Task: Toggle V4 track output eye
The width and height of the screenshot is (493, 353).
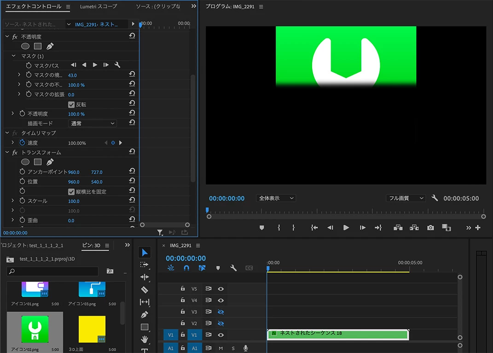Action: point(220,300)
